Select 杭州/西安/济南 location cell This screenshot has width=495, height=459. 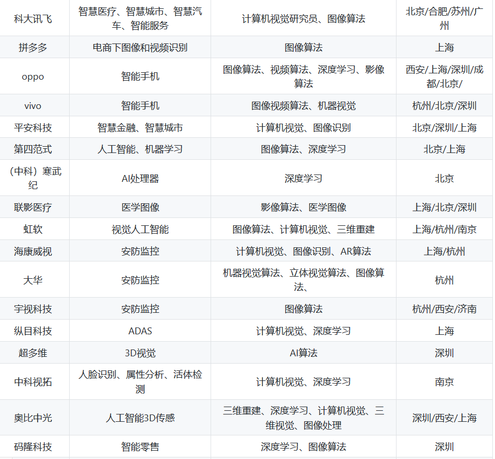444,309
